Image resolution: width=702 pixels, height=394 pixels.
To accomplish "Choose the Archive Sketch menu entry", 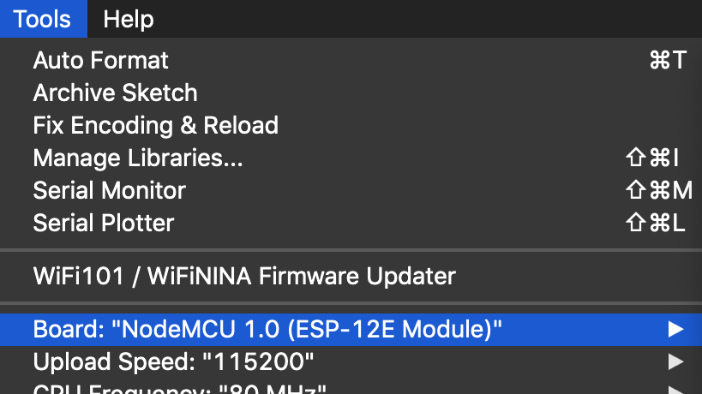I will pyautogui.click(x=351, y=93).
